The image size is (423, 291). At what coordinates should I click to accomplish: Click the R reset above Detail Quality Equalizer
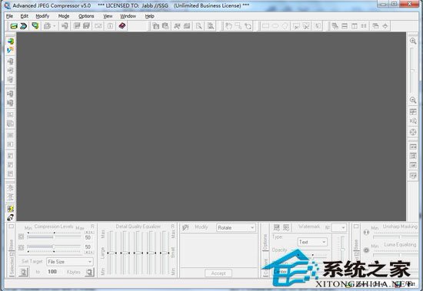pos(172,227)
